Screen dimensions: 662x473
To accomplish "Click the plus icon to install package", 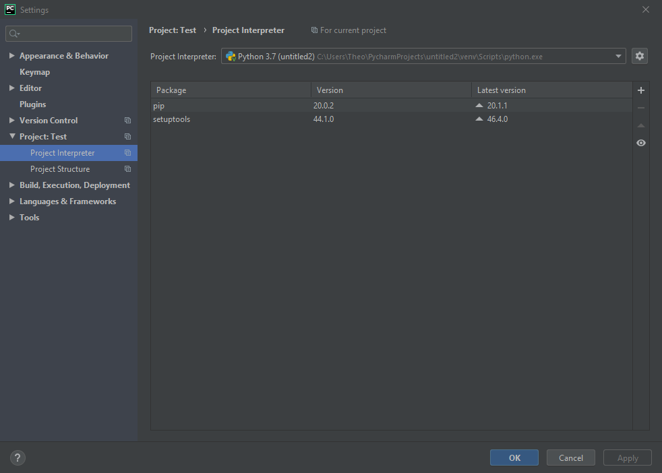I will coord(641,90).
